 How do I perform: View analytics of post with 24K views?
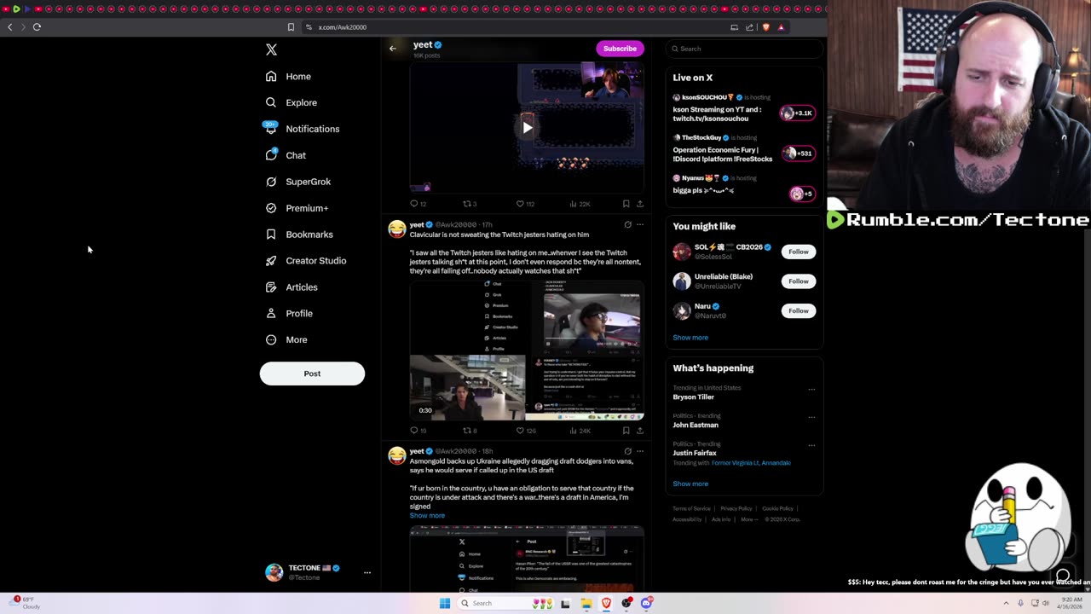pos(580,431)
